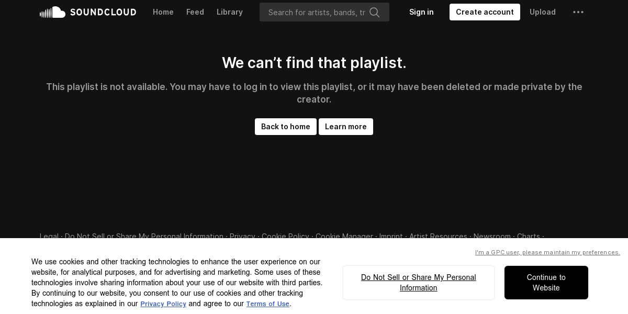Click the search magnifier icon
This screenshot has width=628, height=314.
click(x=375, y=12)
